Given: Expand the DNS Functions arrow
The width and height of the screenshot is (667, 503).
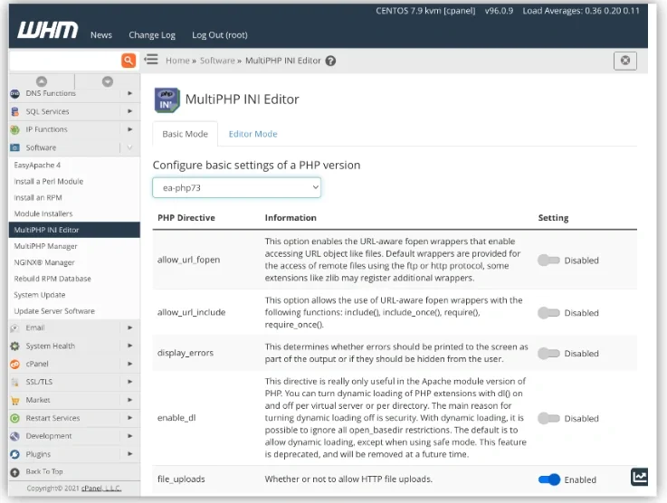Looking at the screenshot, I should point(129,93).
